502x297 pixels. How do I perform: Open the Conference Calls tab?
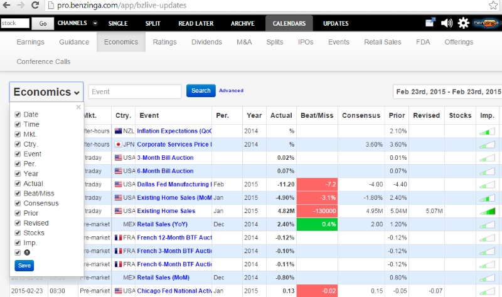[43, 61]
